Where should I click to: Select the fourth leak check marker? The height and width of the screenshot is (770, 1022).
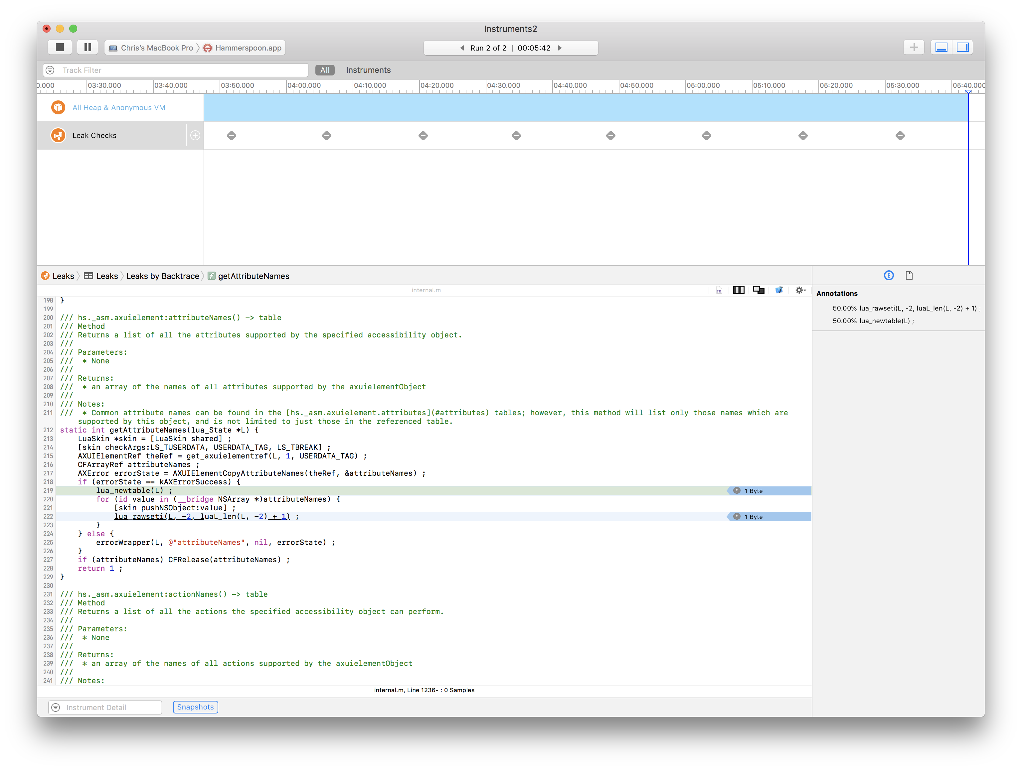point(516,136)
